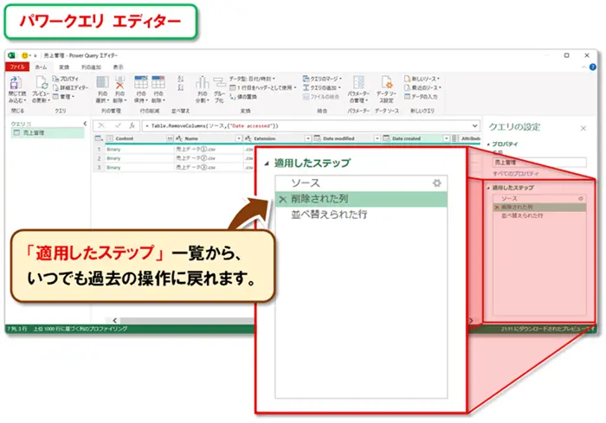
Task: Click the Binary cell in row 1
Action: [113, 149]
